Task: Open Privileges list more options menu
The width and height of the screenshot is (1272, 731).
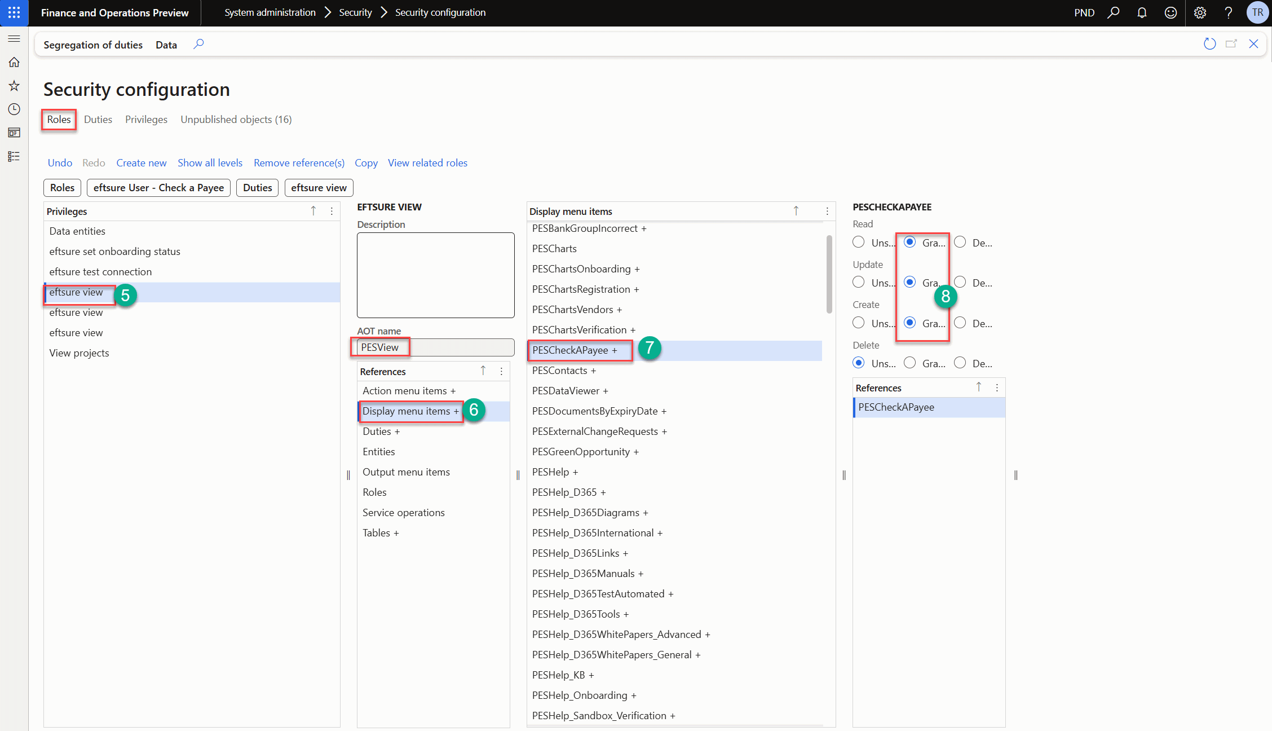Action: coord(332,211)
